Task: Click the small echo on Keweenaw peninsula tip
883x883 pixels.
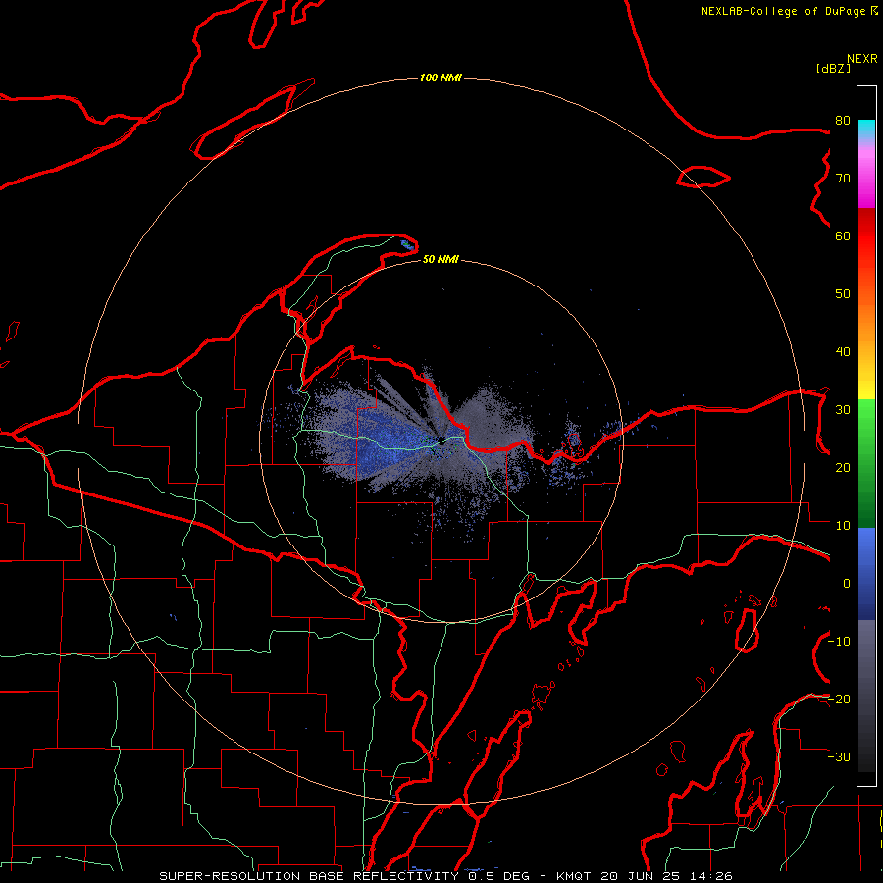Action: click(x=407, y=244)
